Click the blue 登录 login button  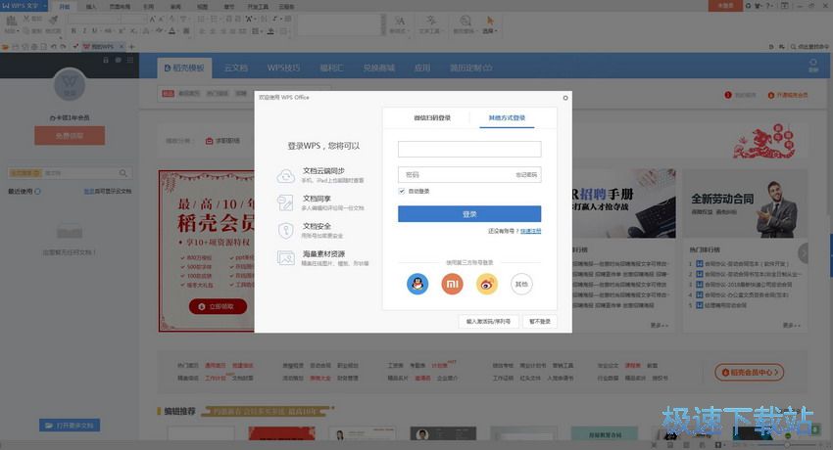[x=469, y=214]
